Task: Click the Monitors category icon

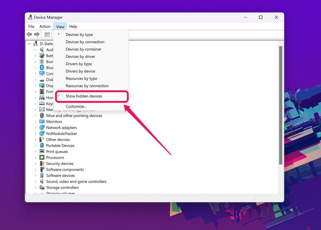Action: [42, 122]
